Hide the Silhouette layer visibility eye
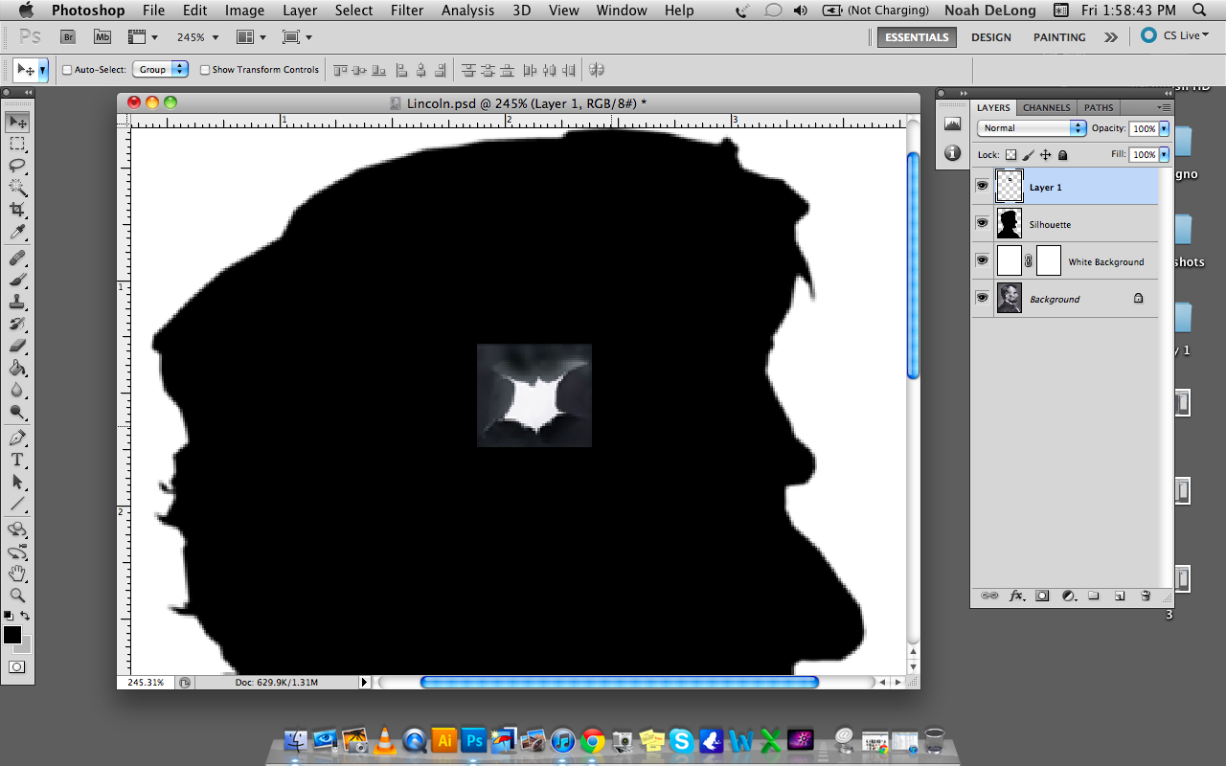Screen dimensions: 1226x766 pyautogui.click(x=982, y=223)
